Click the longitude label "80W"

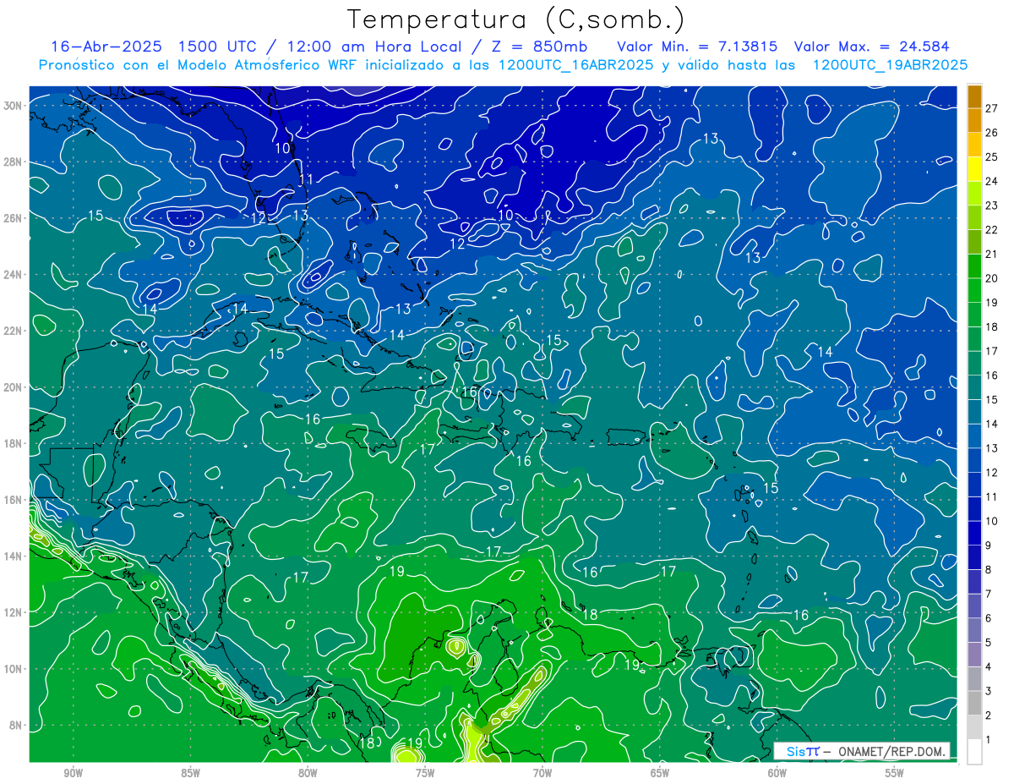308,773
